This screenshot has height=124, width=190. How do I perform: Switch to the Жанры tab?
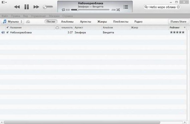tap(102, 22)
